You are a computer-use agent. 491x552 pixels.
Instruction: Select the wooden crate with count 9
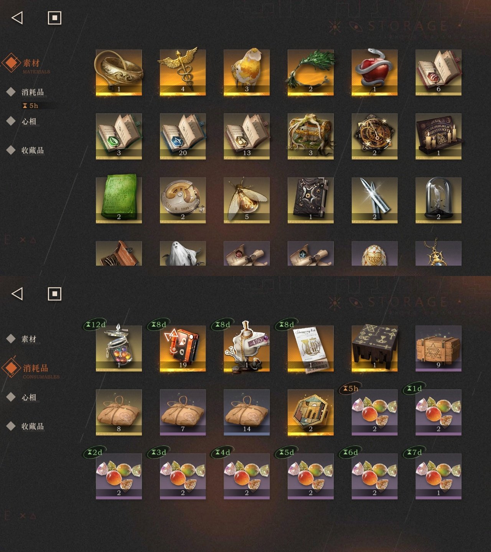438,348
